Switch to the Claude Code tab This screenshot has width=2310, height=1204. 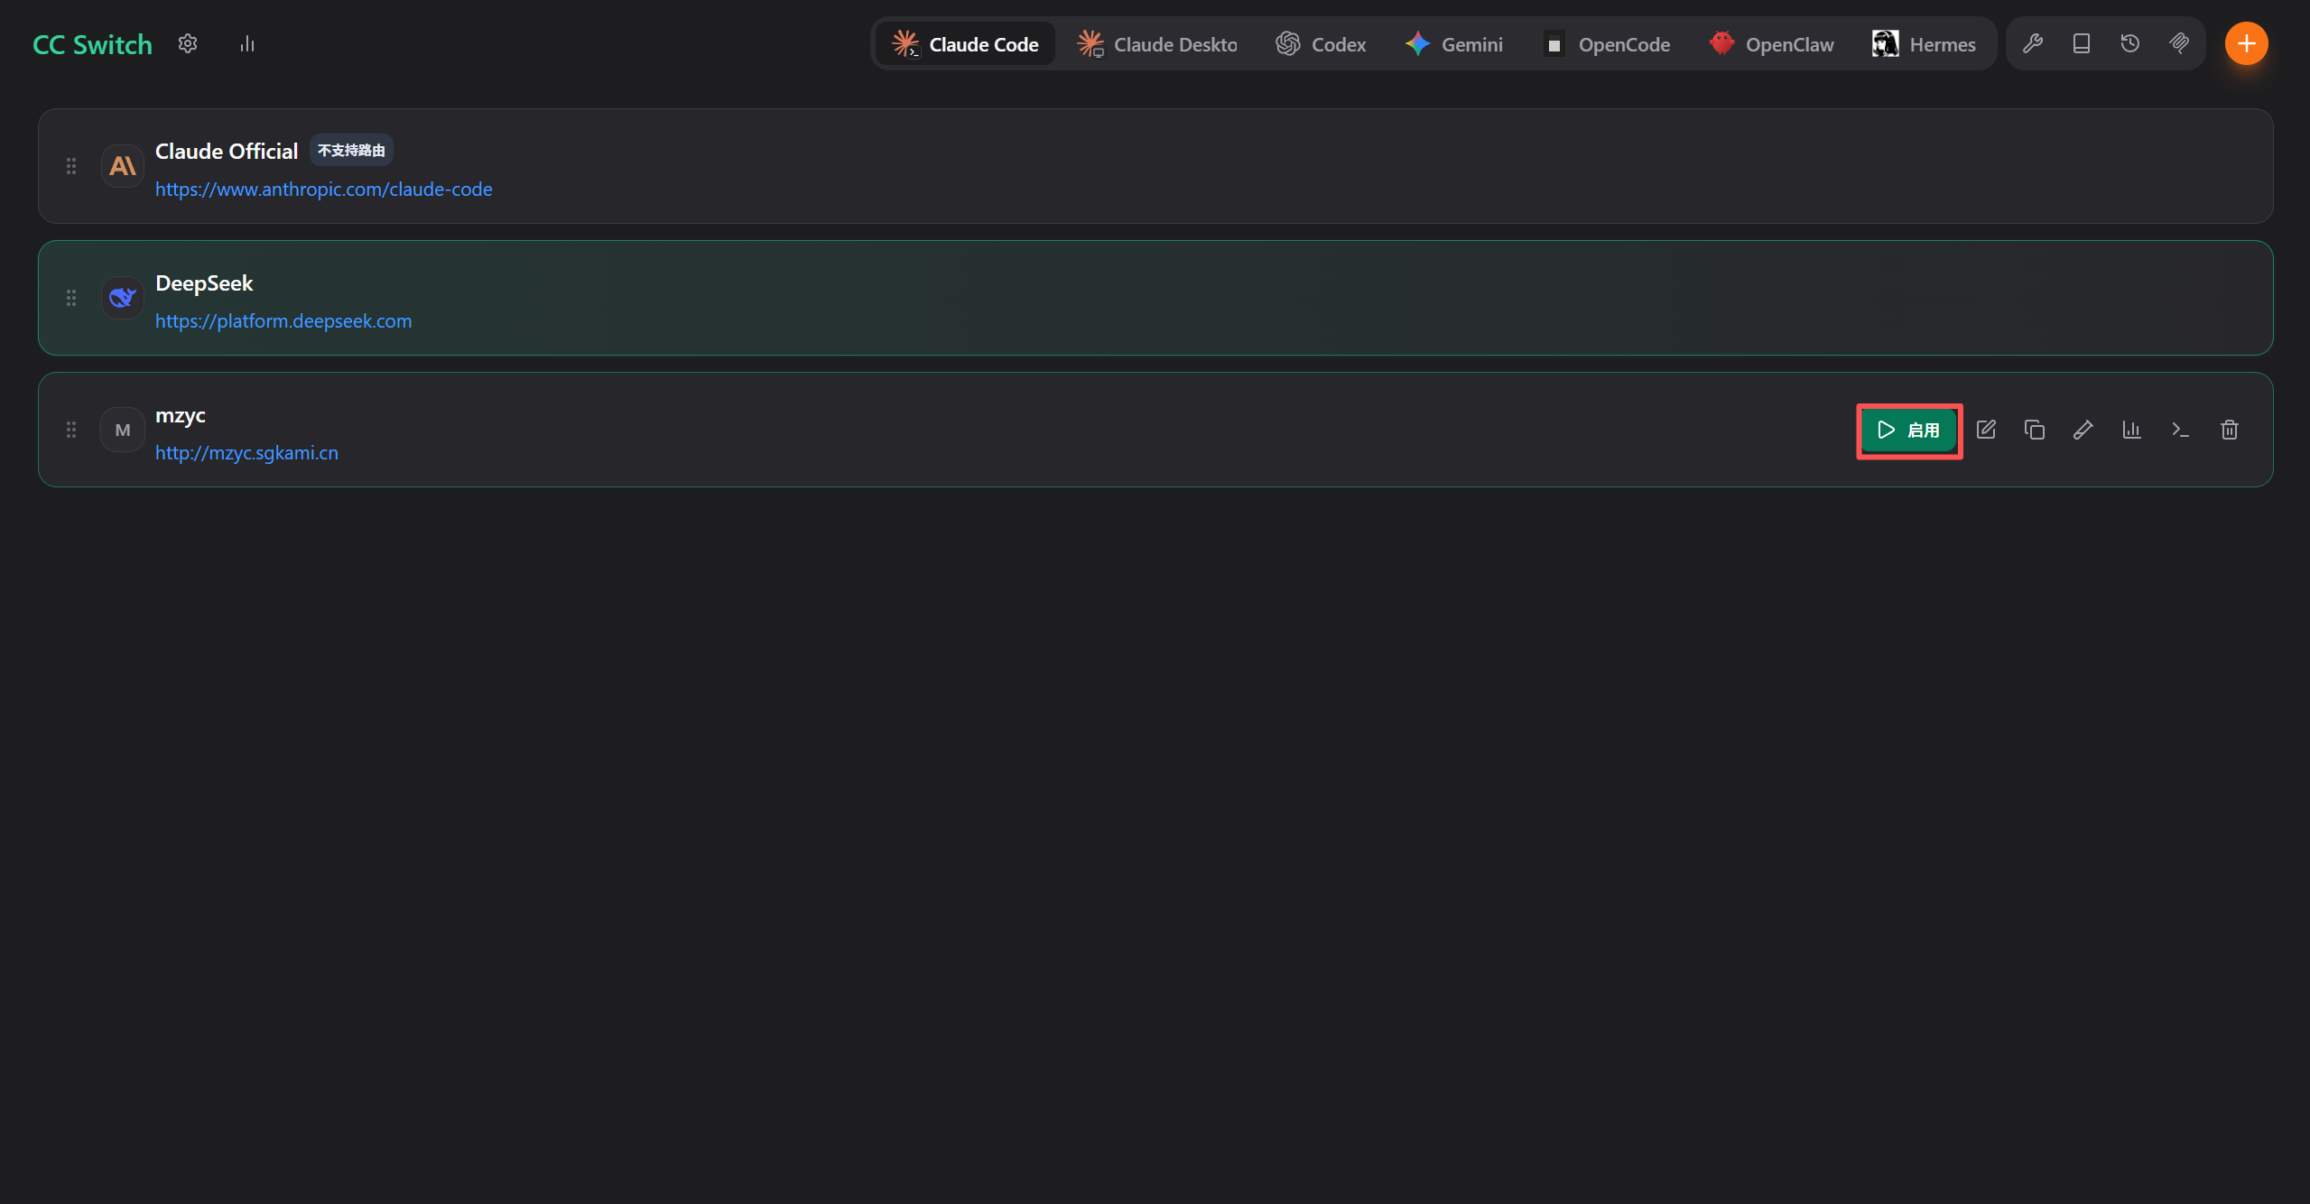[965, 43]
